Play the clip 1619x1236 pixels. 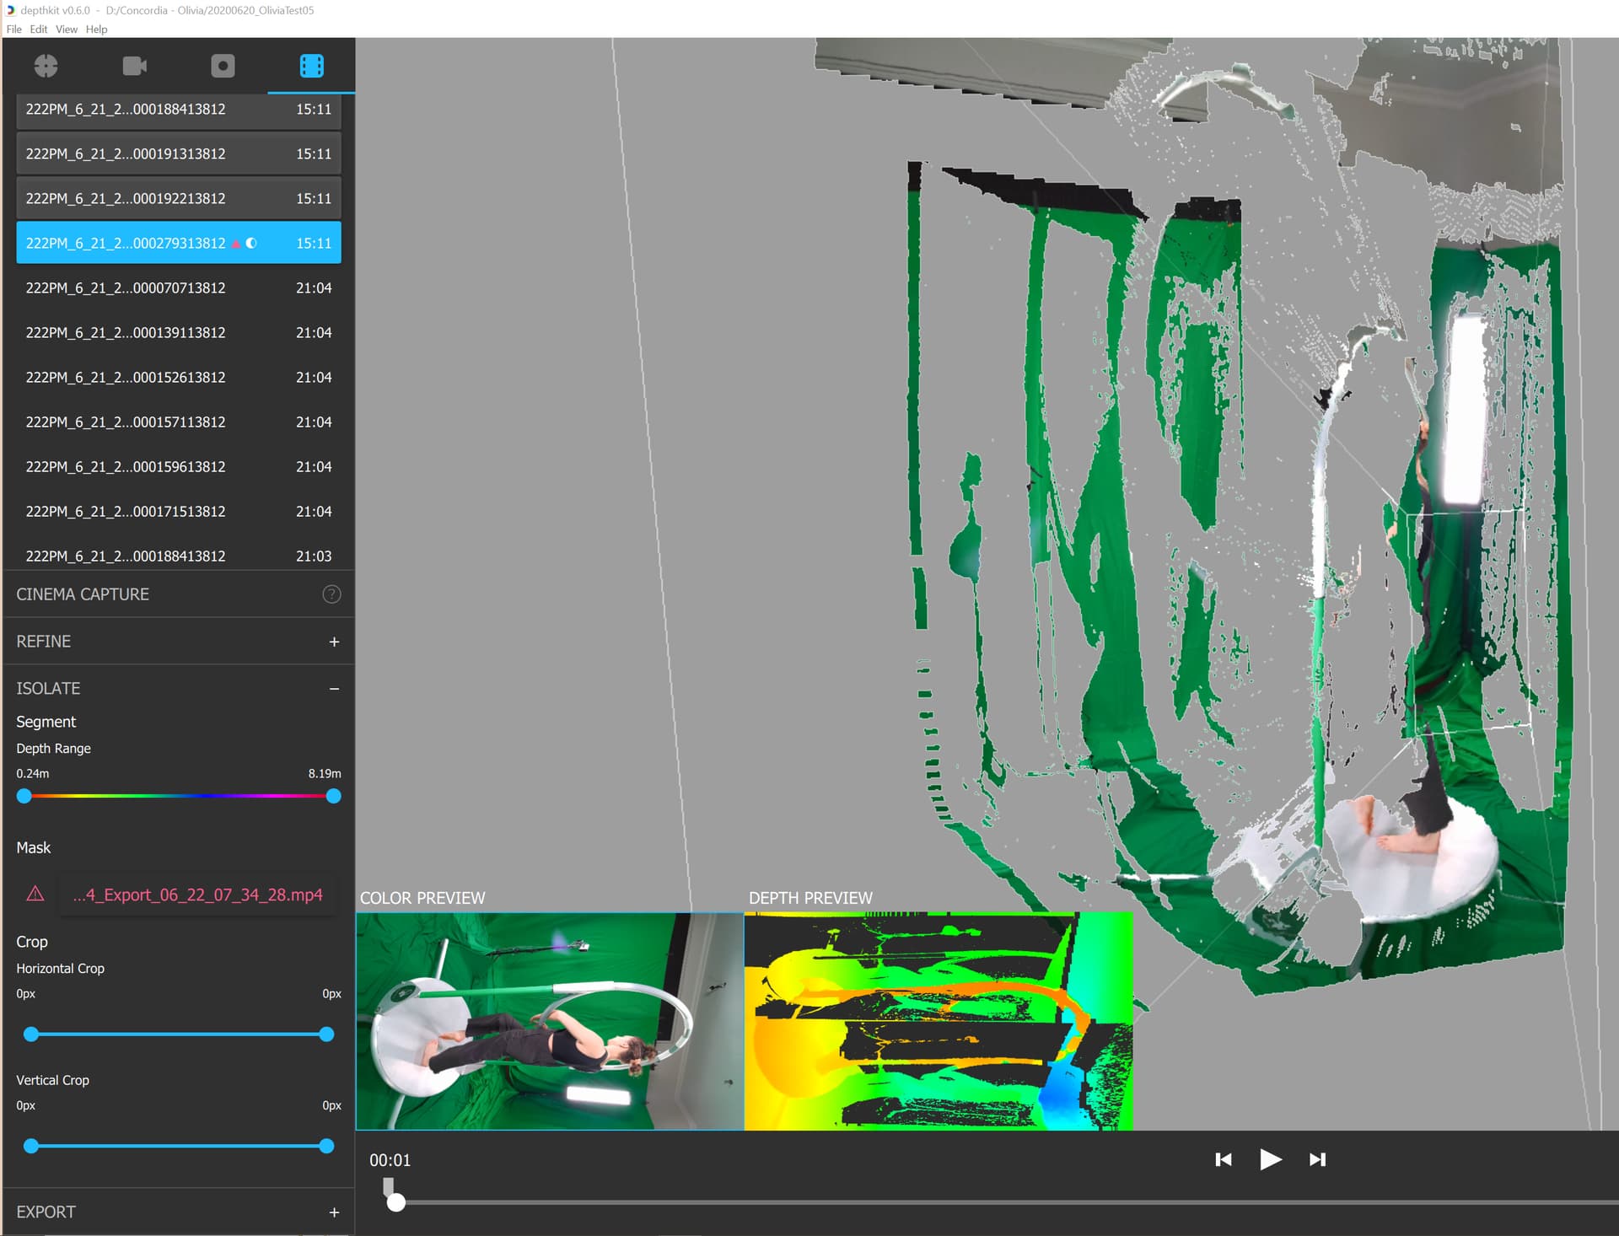1270,1159
